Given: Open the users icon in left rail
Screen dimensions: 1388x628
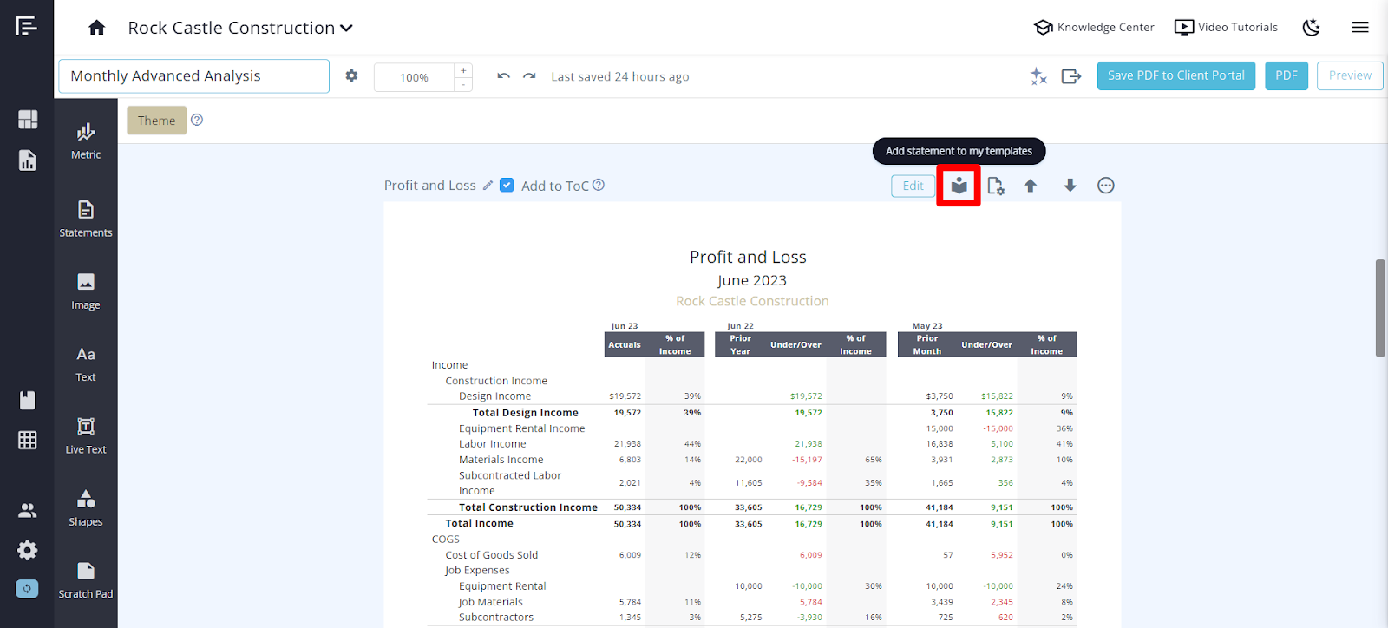Looking at the screenshot, I should (28, 511).
